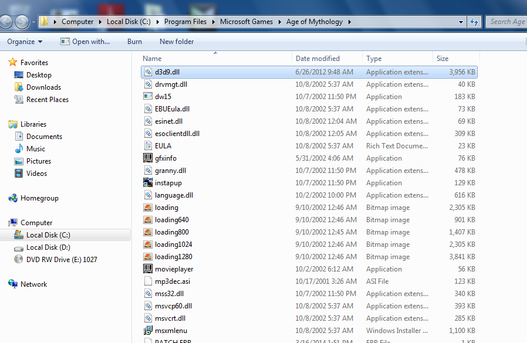Select the gfxinfo application icon
527x343 pixels.
(148, 158)
